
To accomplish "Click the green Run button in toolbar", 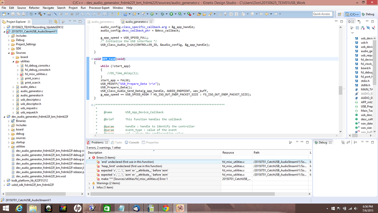I will click(171, 14).
